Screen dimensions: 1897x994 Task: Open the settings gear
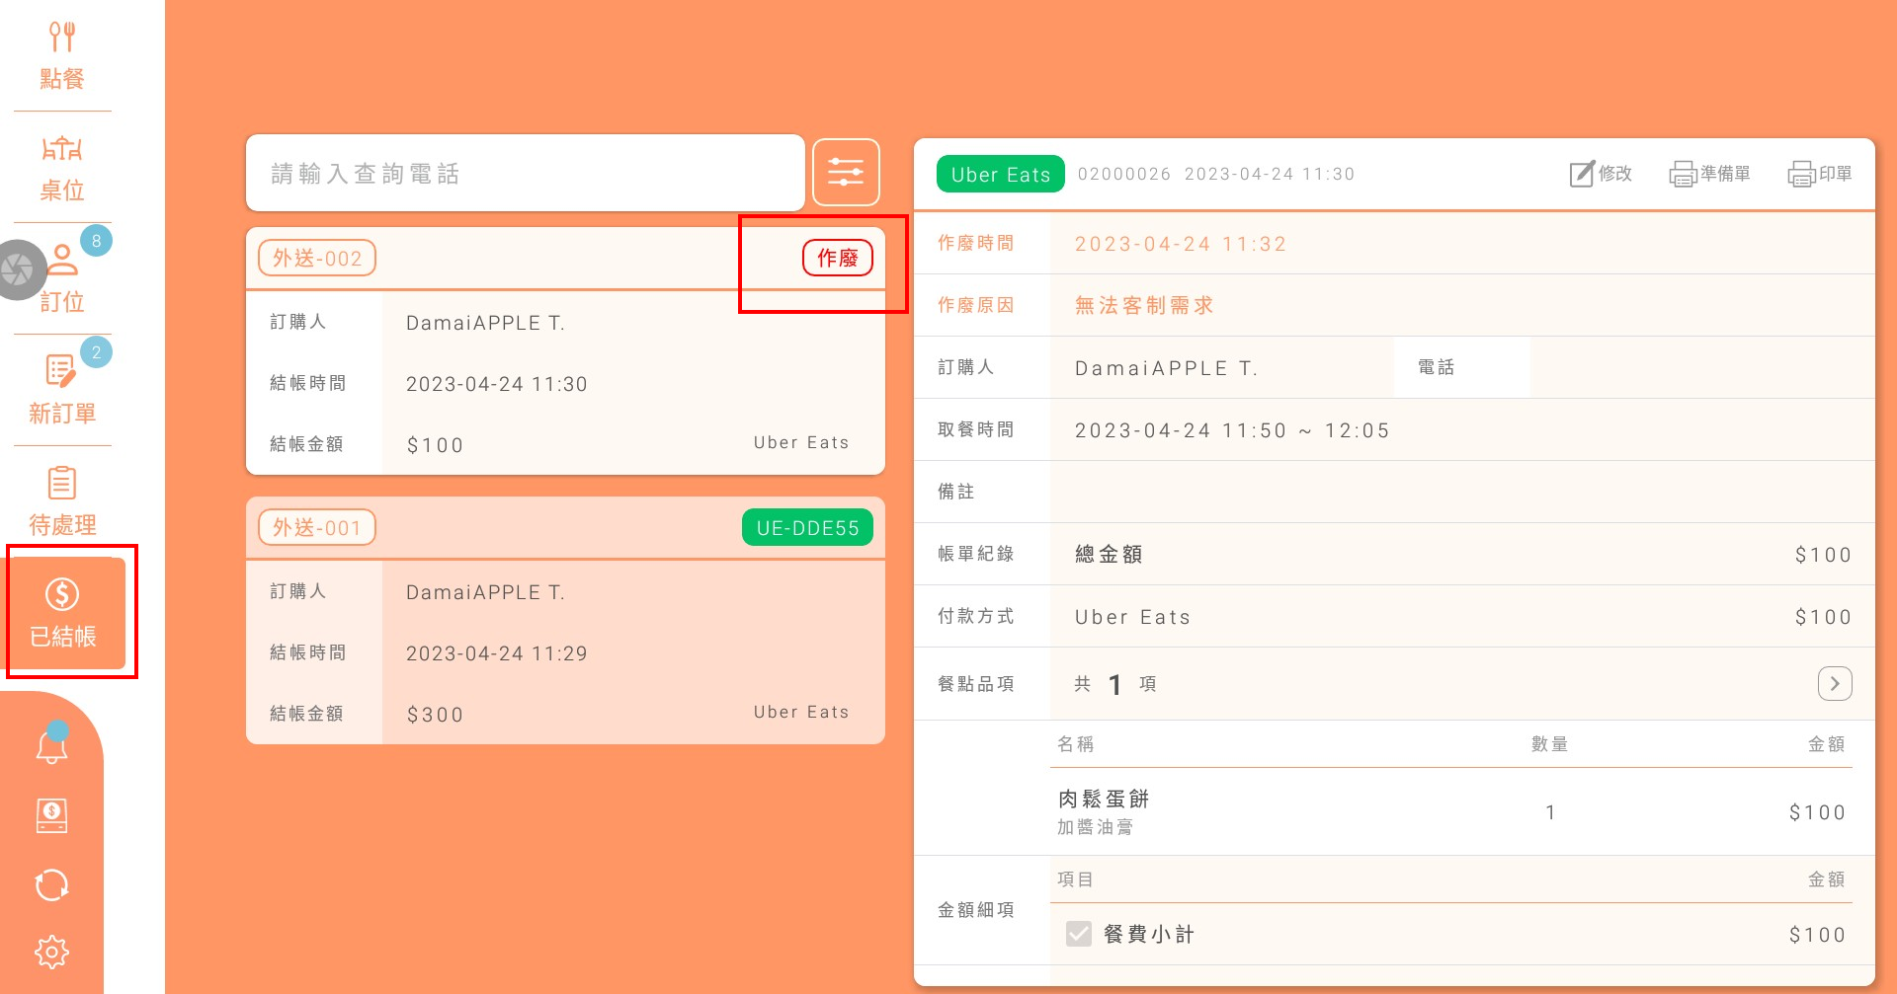click(51, 952)
